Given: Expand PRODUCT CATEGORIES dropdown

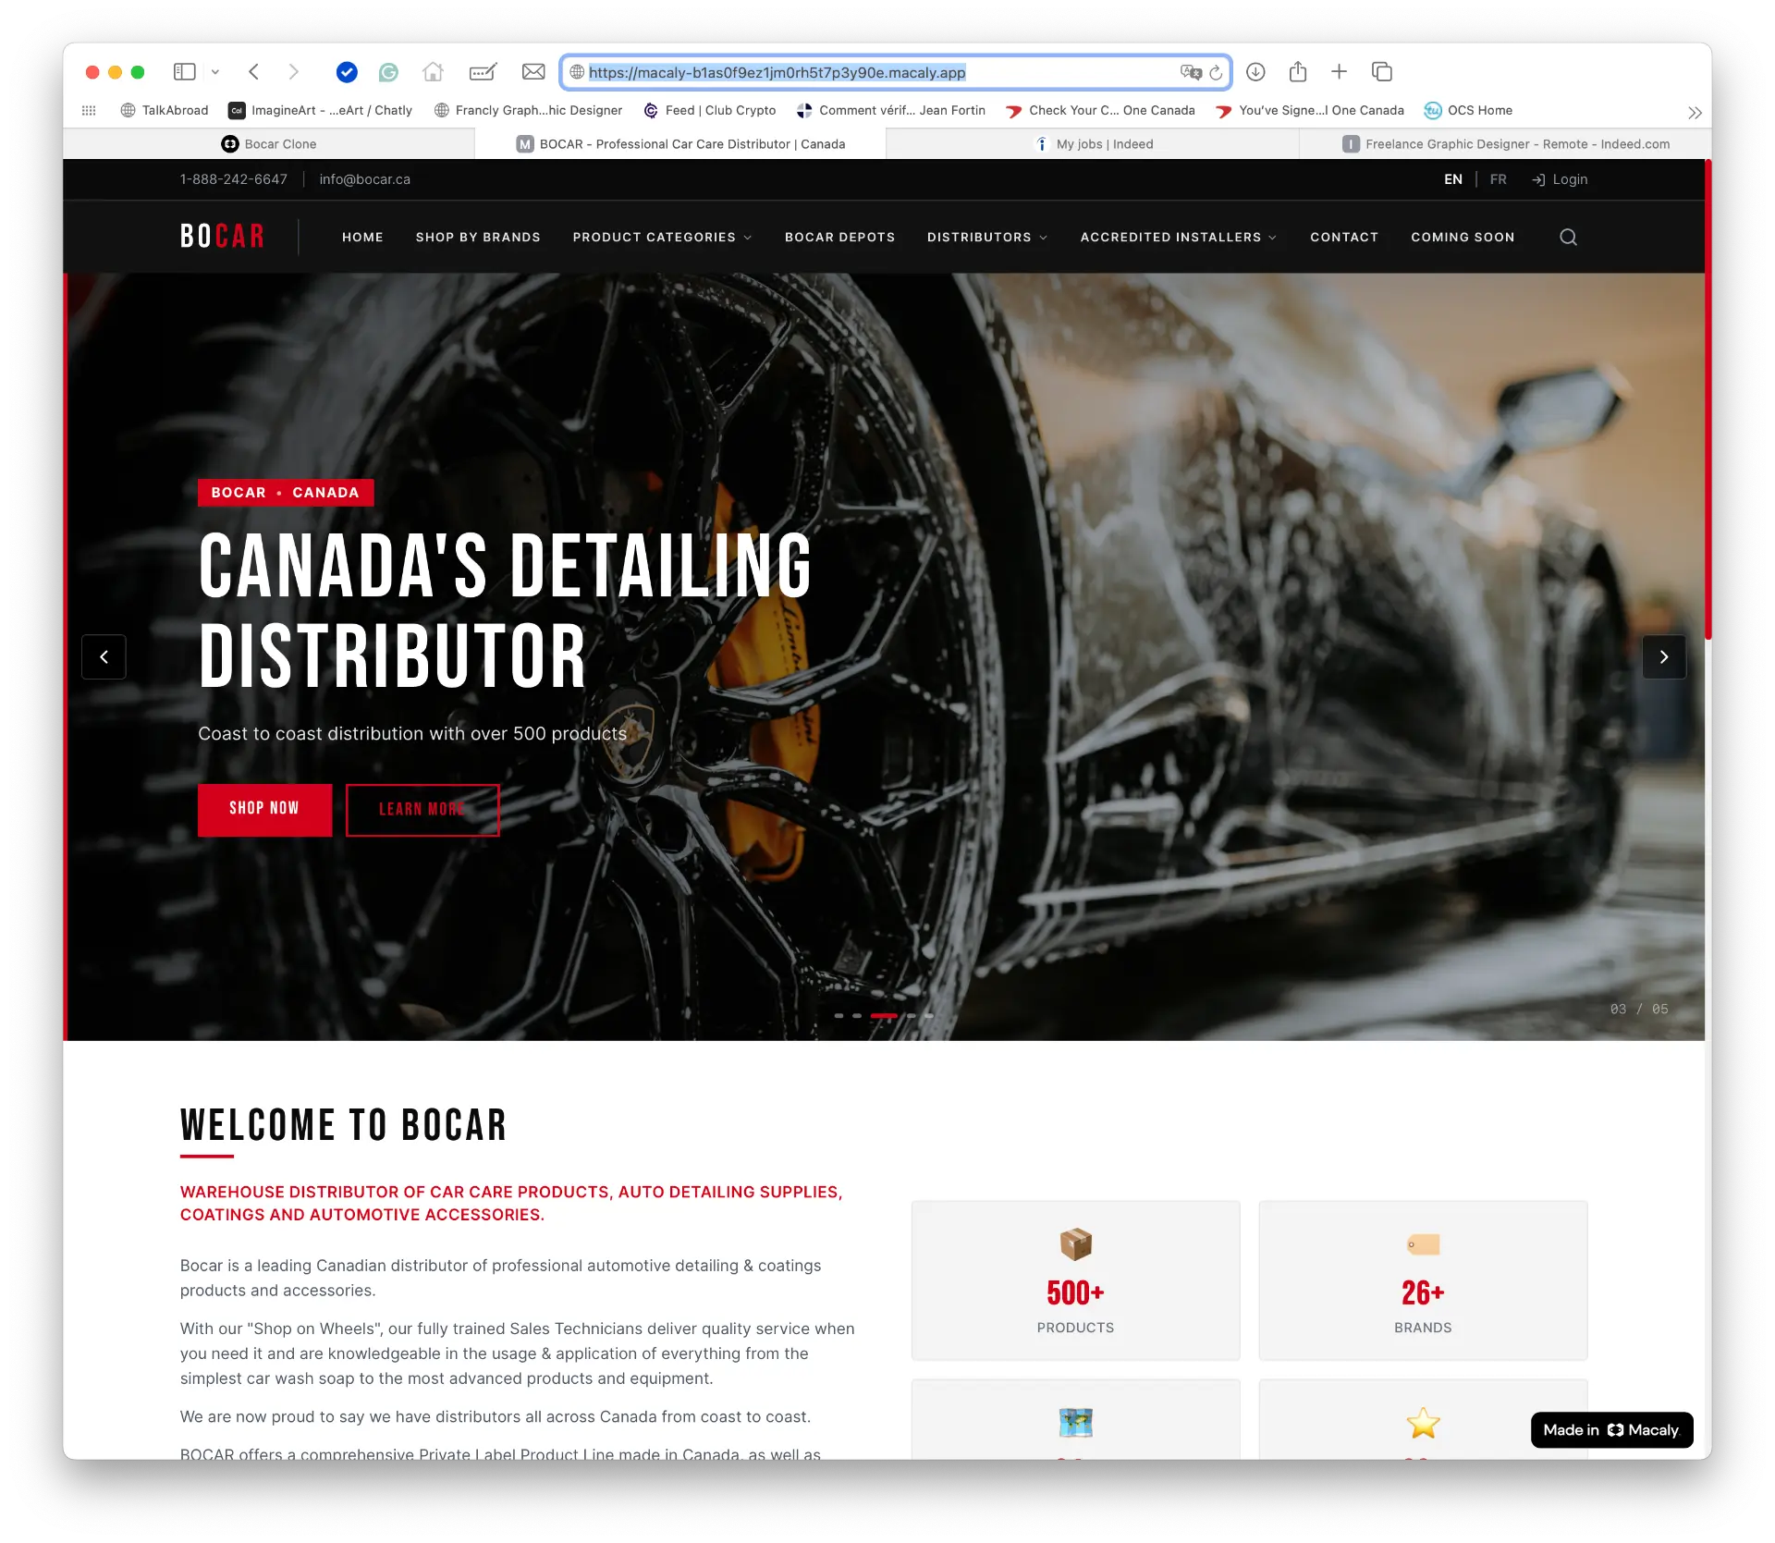Looking at the screenshot, I should click(x=662, y=237).
